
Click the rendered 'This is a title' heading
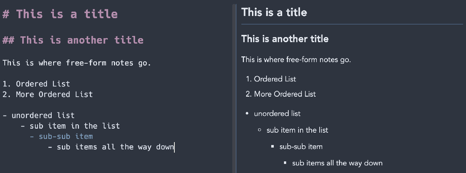coord(274,12)
